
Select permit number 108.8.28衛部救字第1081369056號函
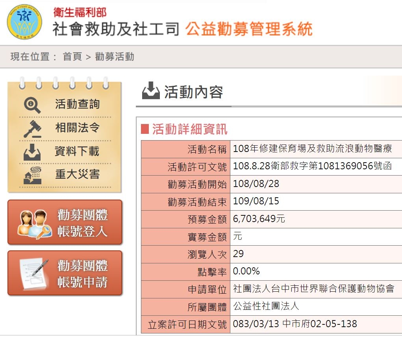(312, 166)
